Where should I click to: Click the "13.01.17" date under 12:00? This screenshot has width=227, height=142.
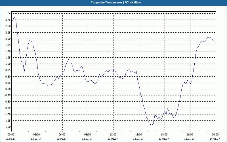coord(113,139)
